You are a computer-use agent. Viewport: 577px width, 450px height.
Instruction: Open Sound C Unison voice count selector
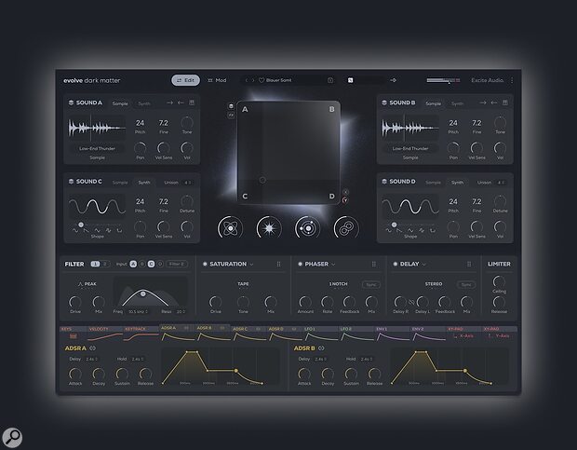tap(187, 183)
